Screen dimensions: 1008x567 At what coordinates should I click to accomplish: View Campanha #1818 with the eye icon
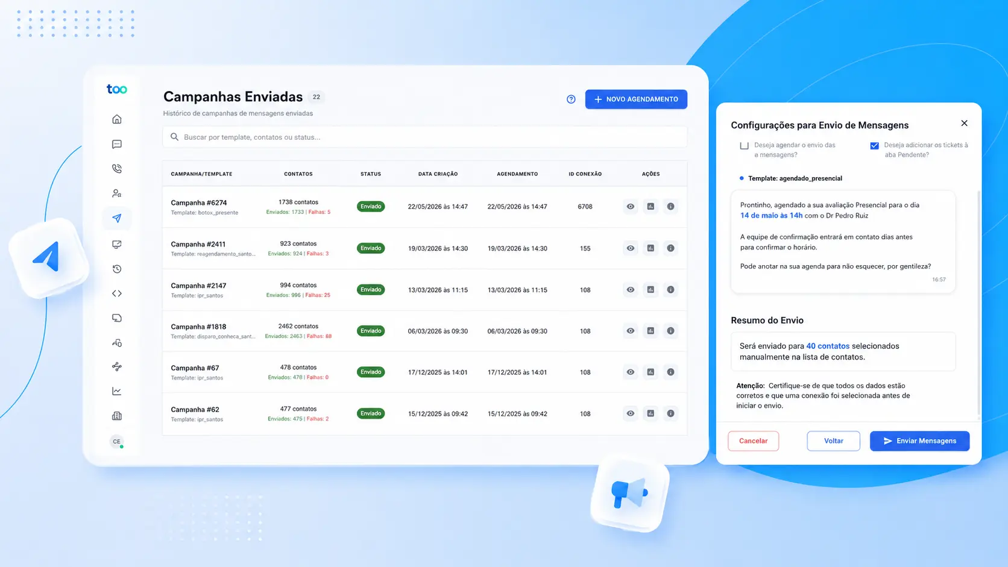point(631,331)
